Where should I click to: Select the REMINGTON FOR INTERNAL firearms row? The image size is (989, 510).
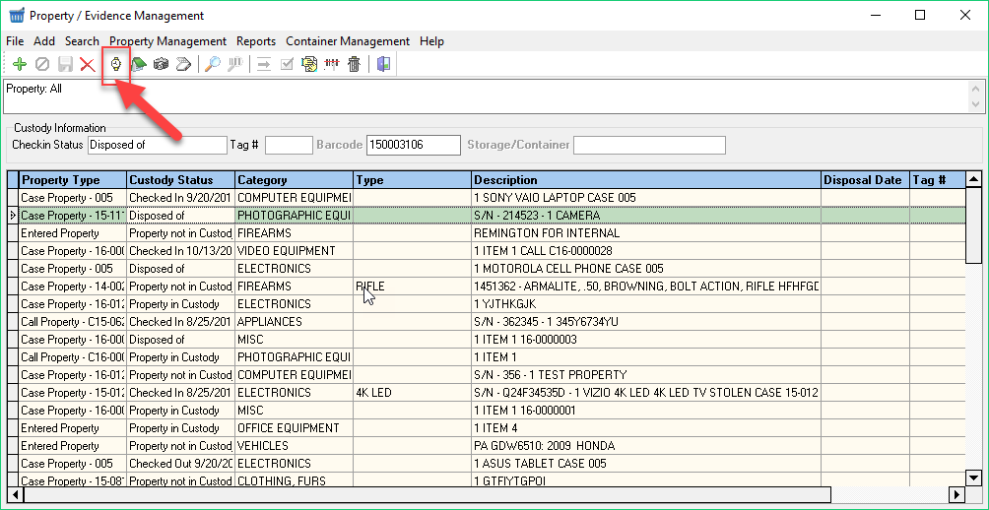[x=547, y=233]
